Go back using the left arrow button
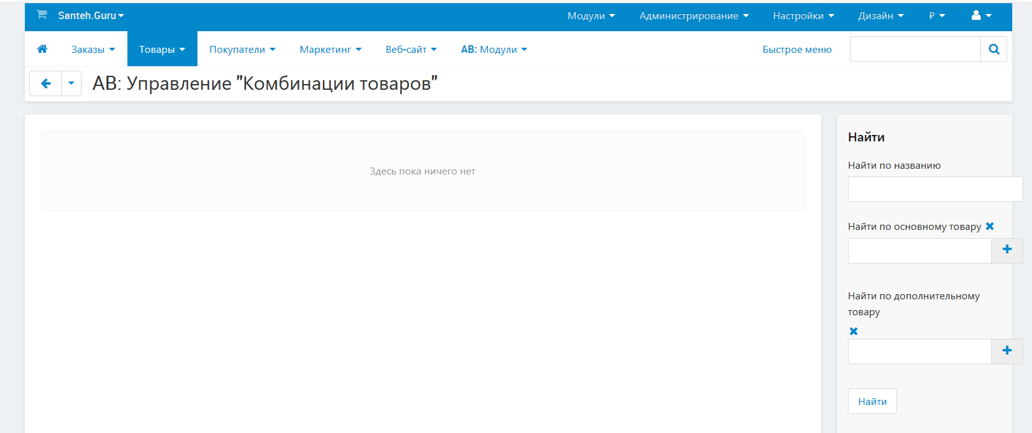1032x433 pixels. [x=46, y=83]
